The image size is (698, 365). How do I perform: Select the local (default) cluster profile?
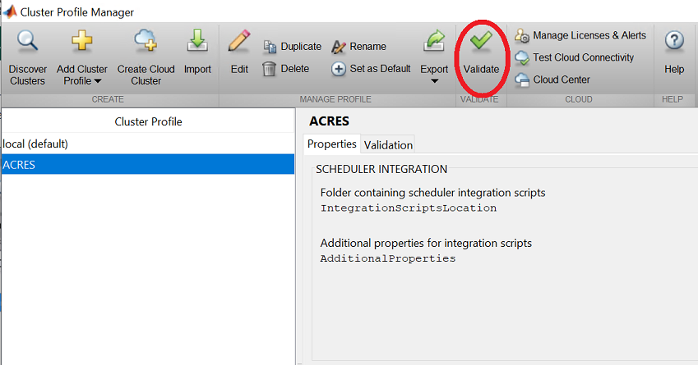(x=148, y=144)
